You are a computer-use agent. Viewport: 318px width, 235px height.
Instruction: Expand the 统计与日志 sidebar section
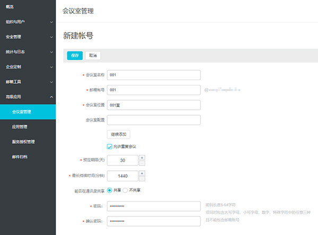[x=28, y=52]
